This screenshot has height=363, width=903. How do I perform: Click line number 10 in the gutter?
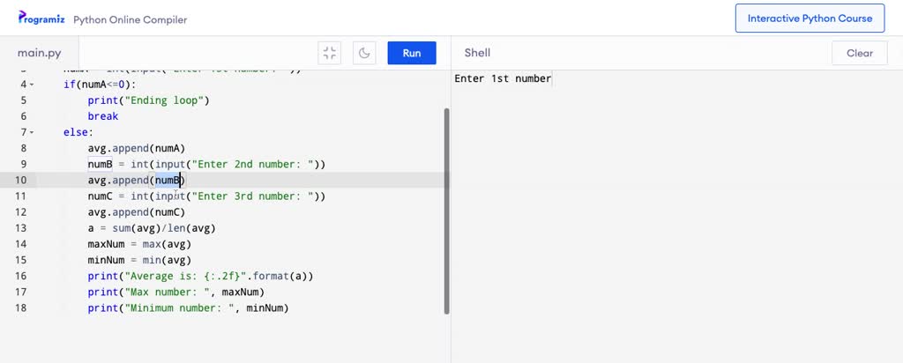21,180
